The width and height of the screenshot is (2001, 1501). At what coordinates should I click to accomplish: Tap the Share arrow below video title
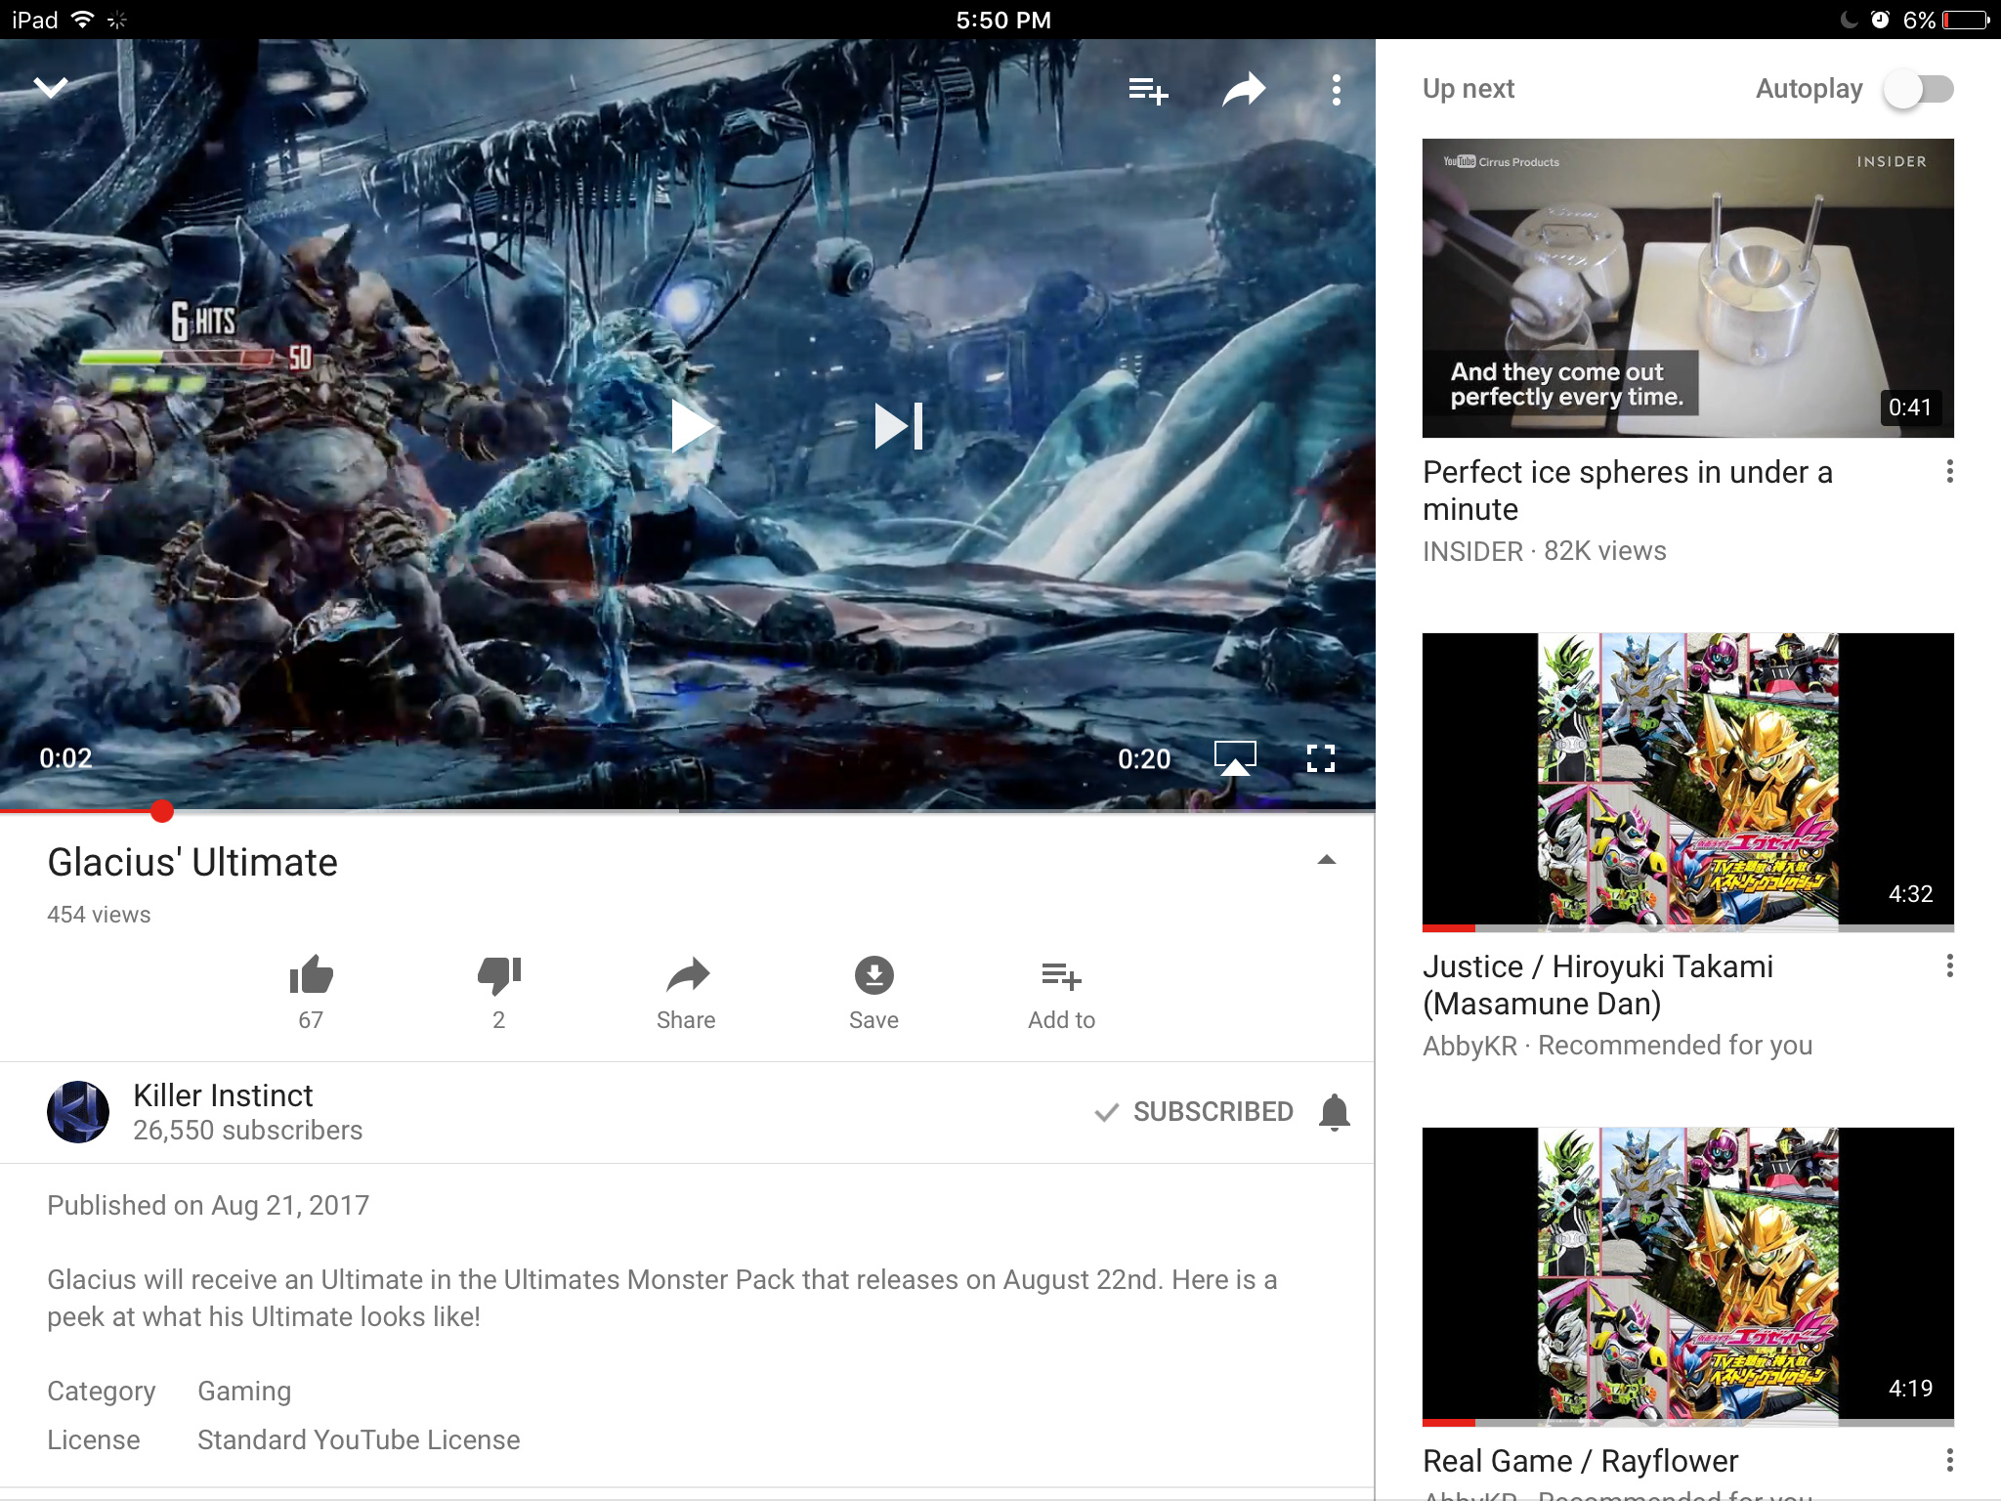(x=687, y=975)
